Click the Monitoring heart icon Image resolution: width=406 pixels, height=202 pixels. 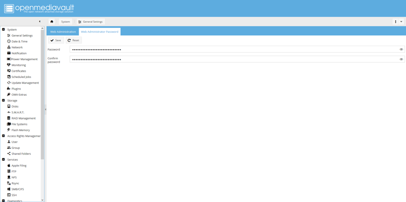click(9, 65)
